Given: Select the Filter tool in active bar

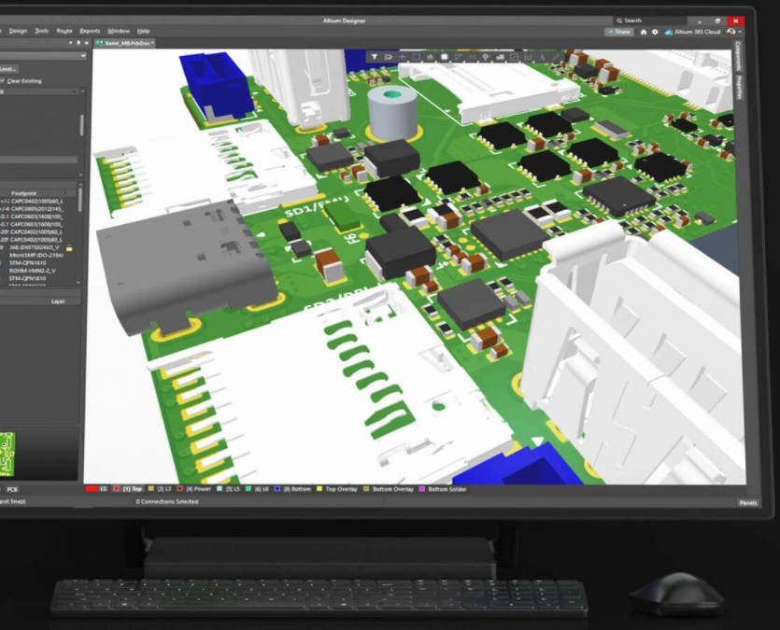Looking at the screenshot, I should [x=374, y=57].
